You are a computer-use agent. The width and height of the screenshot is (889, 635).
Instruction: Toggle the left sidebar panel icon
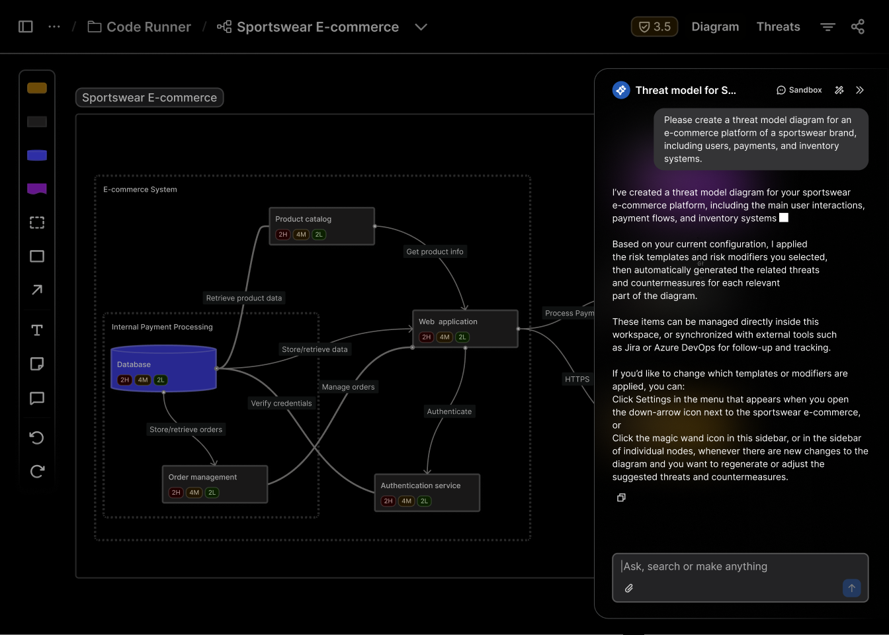pos(26,26)
